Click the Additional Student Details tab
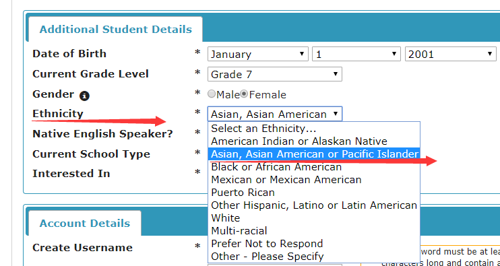The image size is (500, 266). pyautogui.click(x=115, y=30)
